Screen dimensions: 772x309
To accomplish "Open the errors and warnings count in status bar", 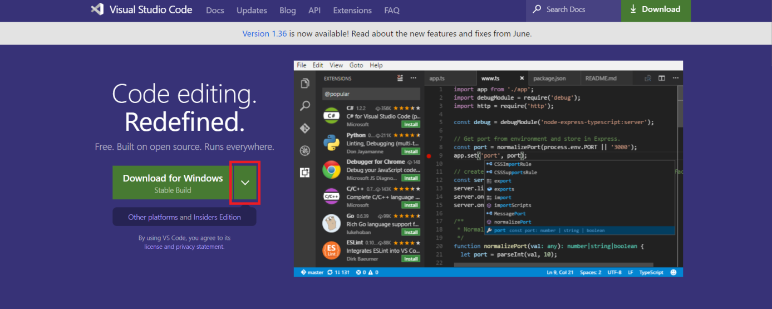I will (x=367, y=272).
